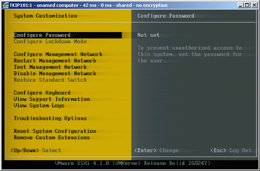Screen dimensions: 260x171
Task: Open Troubleshooting Options
Action: pos(50,119)
